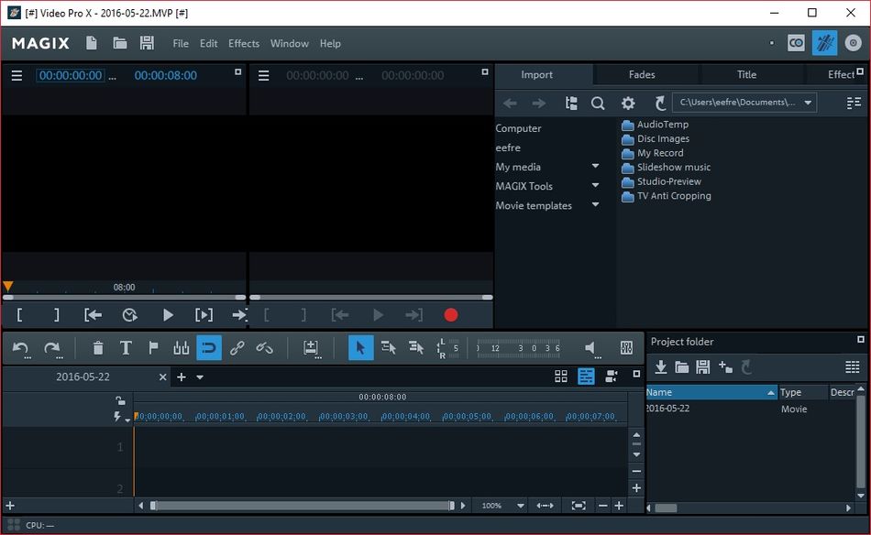Click the Ungroup broken-link icon
This screenshot has width=871, height=535.
[264, 348]
